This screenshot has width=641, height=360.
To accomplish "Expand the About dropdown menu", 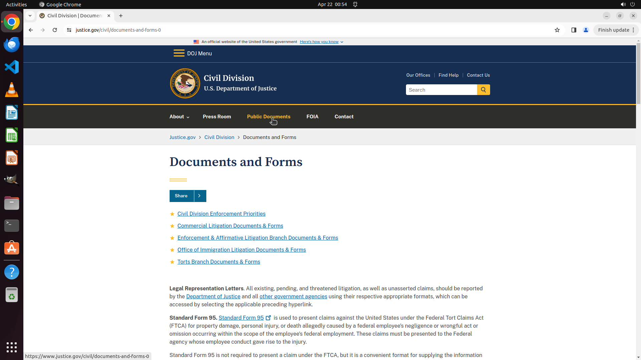I will (179, 117).
